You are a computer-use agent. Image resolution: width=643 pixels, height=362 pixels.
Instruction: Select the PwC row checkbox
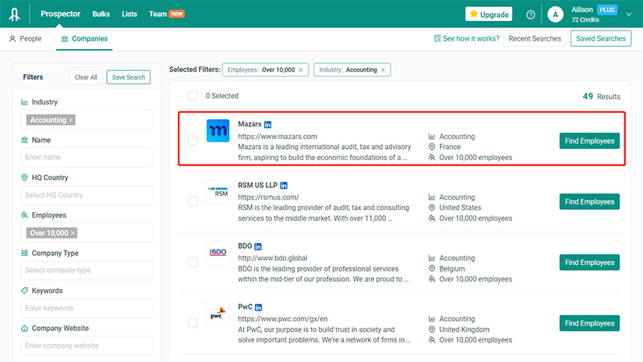[x=193, y=323]
